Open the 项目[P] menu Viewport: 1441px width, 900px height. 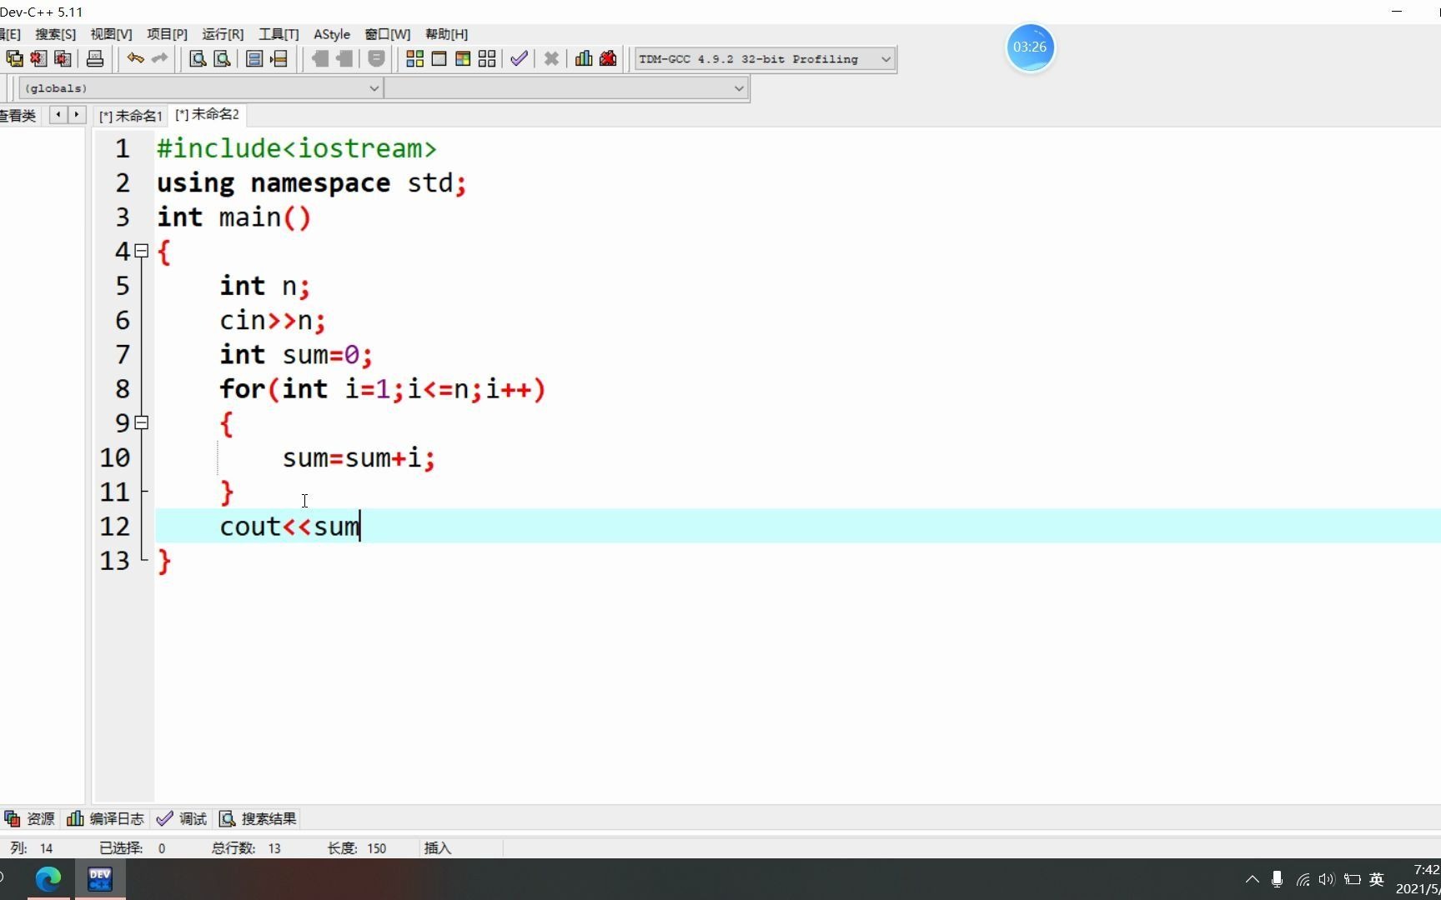tap(167, 34)
